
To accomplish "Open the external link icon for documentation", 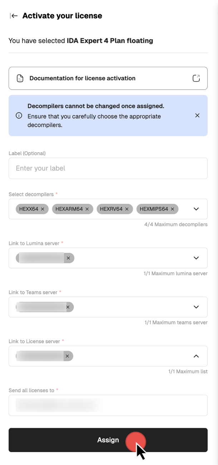I will tap(196, 78).
